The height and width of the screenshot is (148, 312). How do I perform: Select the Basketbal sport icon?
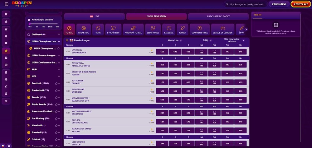84,29
